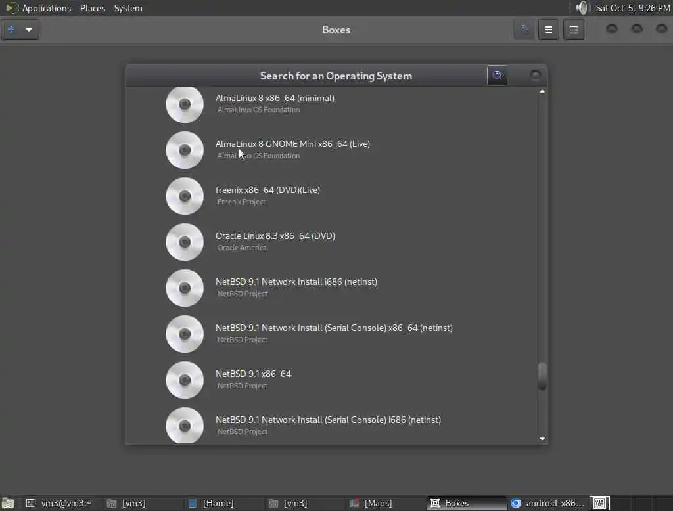The height and width of the screenshot is (511, 673).
Task: Choose Oracle Linux 8.3 x86_64 (DVD) text
Action: click(275, 236)
